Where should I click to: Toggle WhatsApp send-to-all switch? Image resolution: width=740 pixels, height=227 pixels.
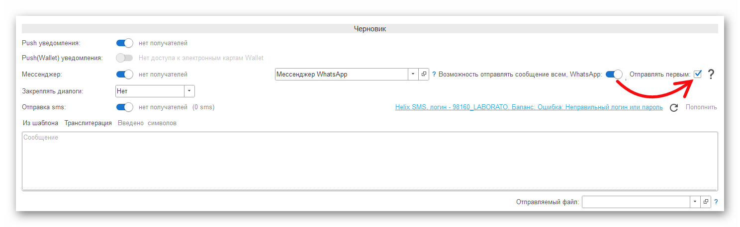(614, 74)
